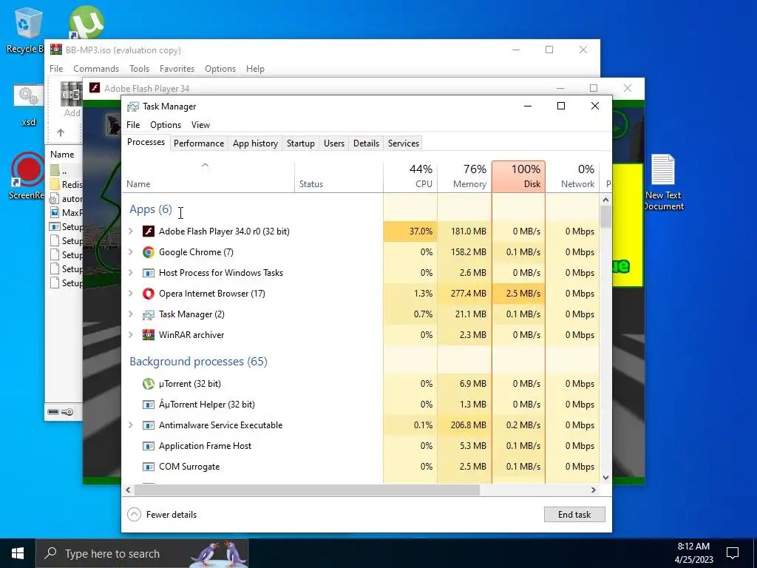Switch to the Services tab

coord(404,143)
